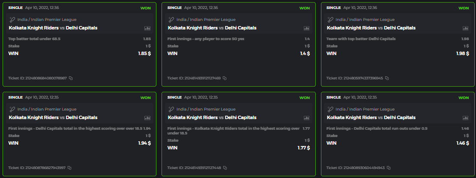Viewport: 476px width, 178px height.
Task: Open Kolkata vs Delhi match on "total run outs" card
Action: tap(371, 117)
